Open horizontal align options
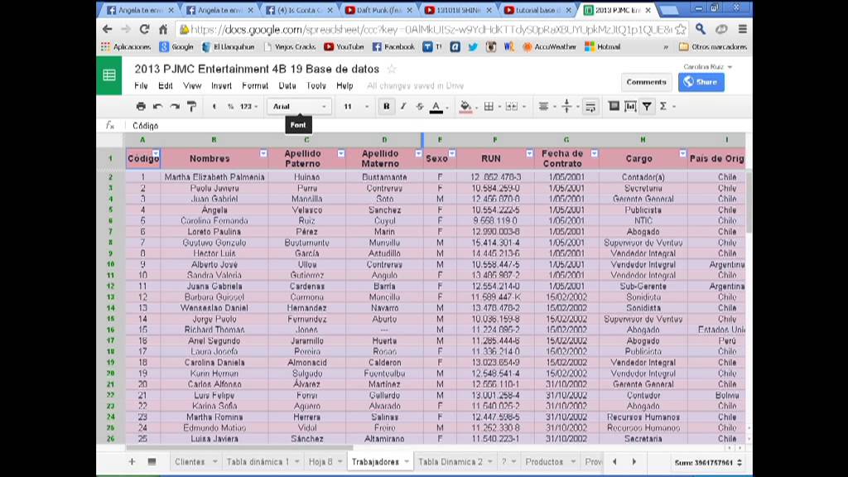The width and height of the screenshot is (848, 477). pyautogui.click(x=547, y=107)
